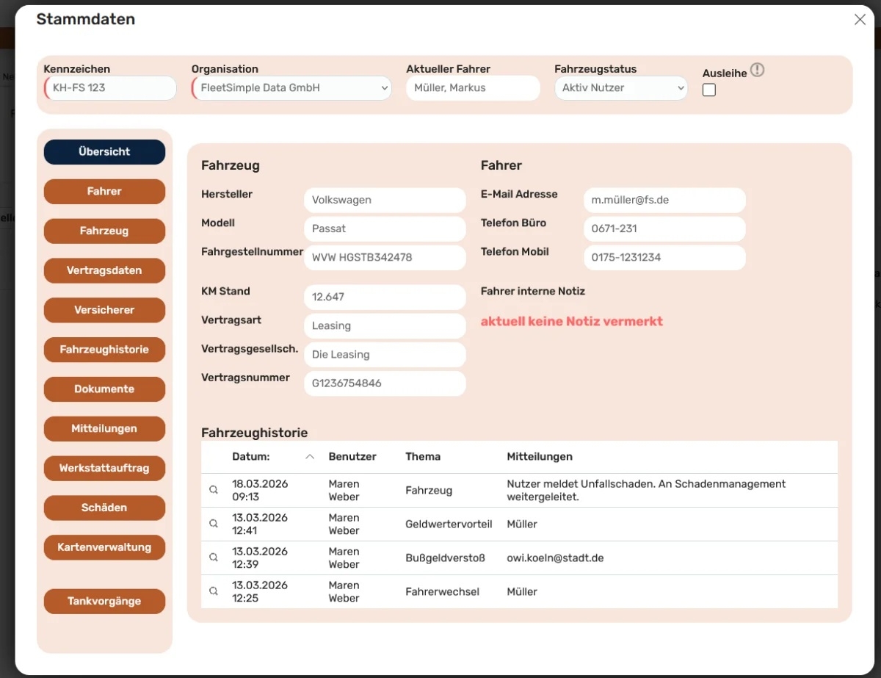Click the Vertragsart field showing Leasing
The height and width of the screenshot is (678, 881).
coord(385,325)
